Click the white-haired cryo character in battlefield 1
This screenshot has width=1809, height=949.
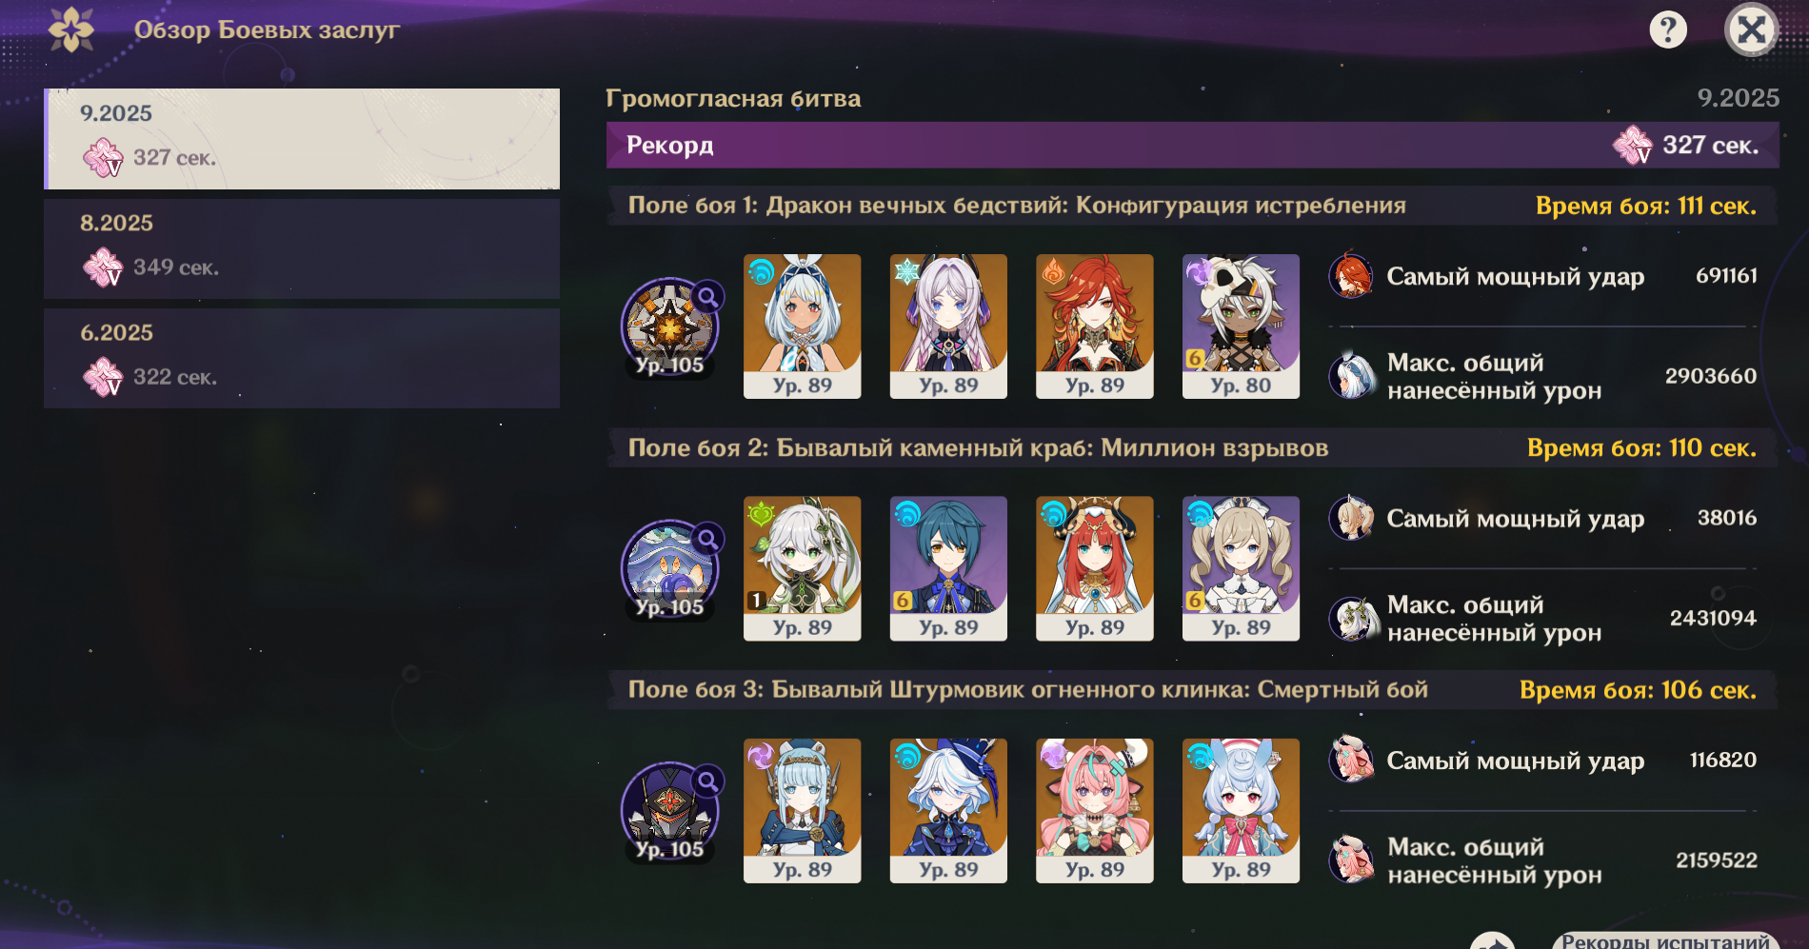coord(948,326)
